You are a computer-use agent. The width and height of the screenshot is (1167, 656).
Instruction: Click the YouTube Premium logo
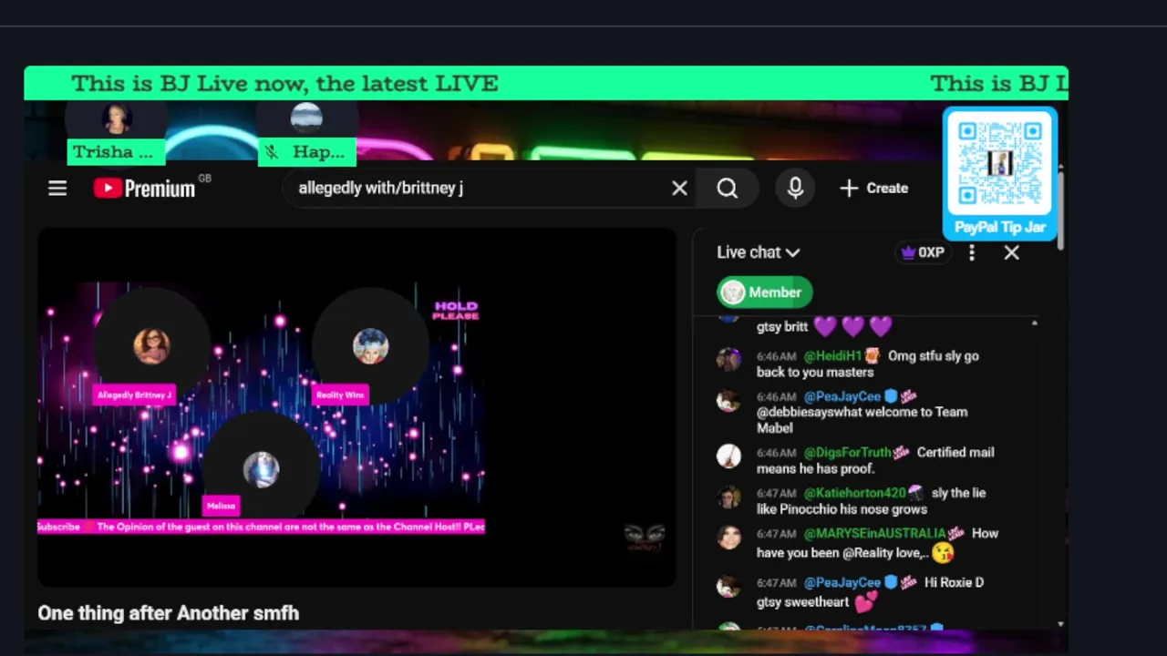click(x=144, y=189)
